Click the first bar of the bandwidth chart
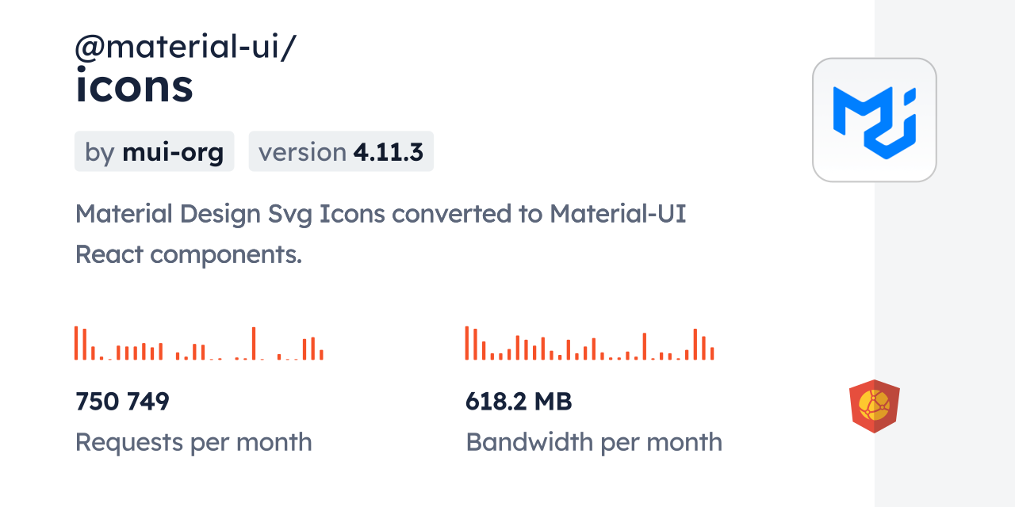 click(x=467, y=343)
